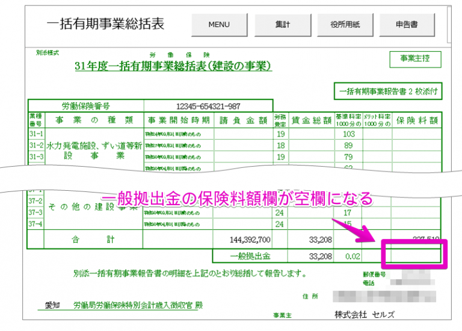Select row number 31-1

[36, 134]
